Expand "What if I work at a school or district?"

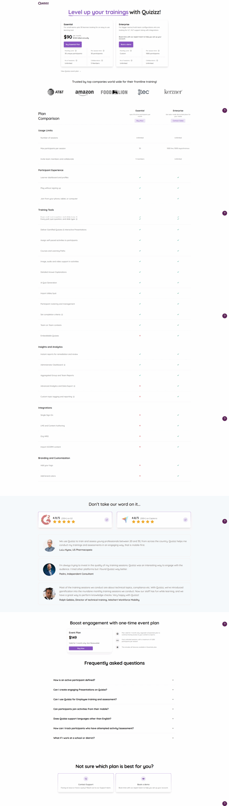pos(173,738)
